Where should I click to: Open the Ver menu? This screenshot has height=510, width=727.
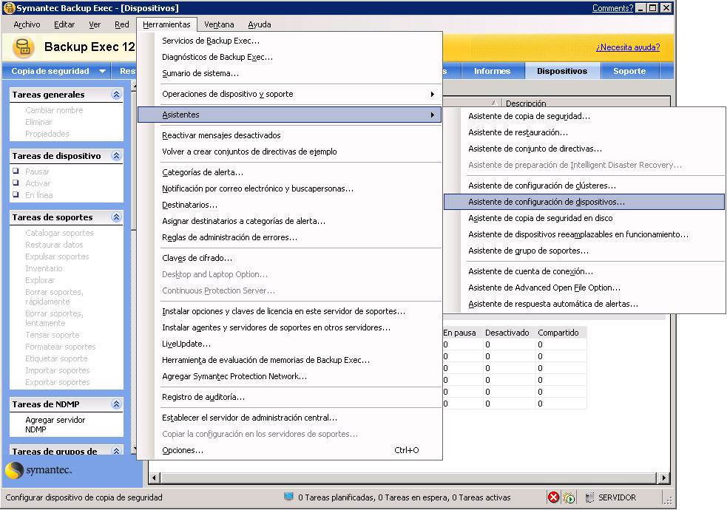click(x=95, y=24)
